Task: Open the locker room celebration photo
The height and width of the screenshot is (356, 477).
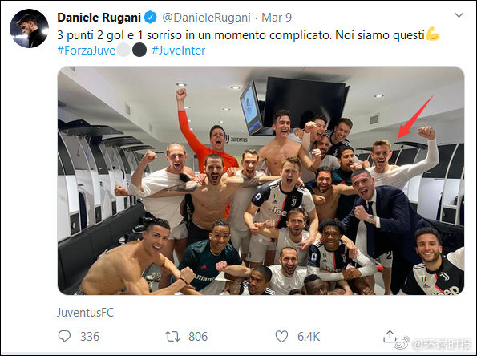Action: (x=261, y=180)
